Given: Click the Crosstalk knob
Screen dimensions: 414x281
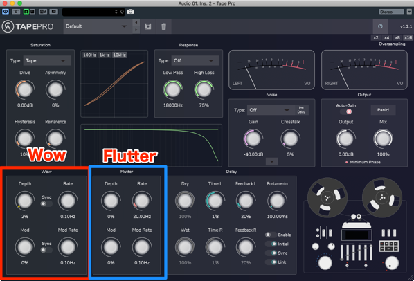Looking at the screenshot, I should click(290, 138).
